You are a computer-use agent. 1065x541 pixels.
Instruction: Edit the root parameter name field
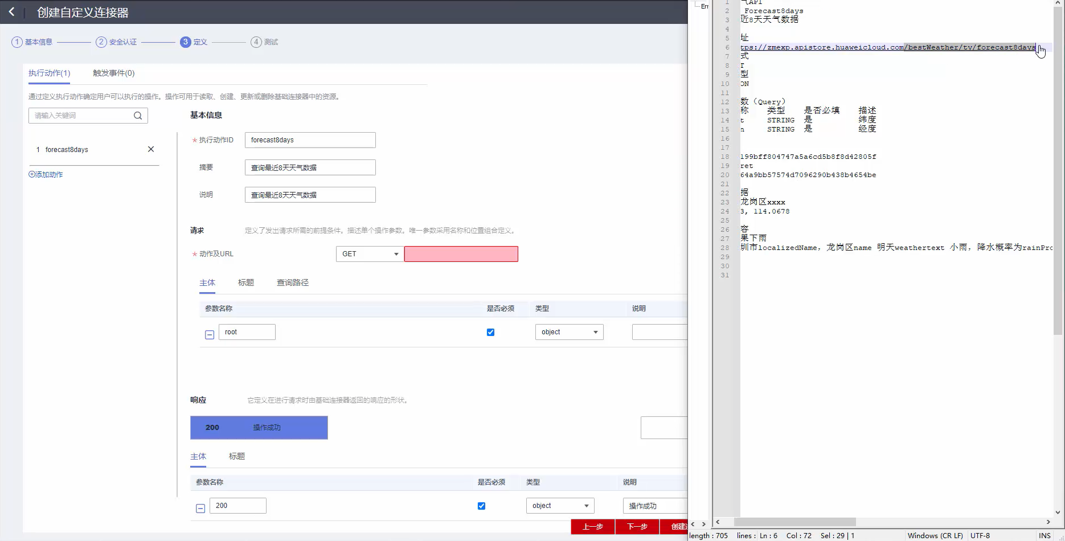[247, 332]
